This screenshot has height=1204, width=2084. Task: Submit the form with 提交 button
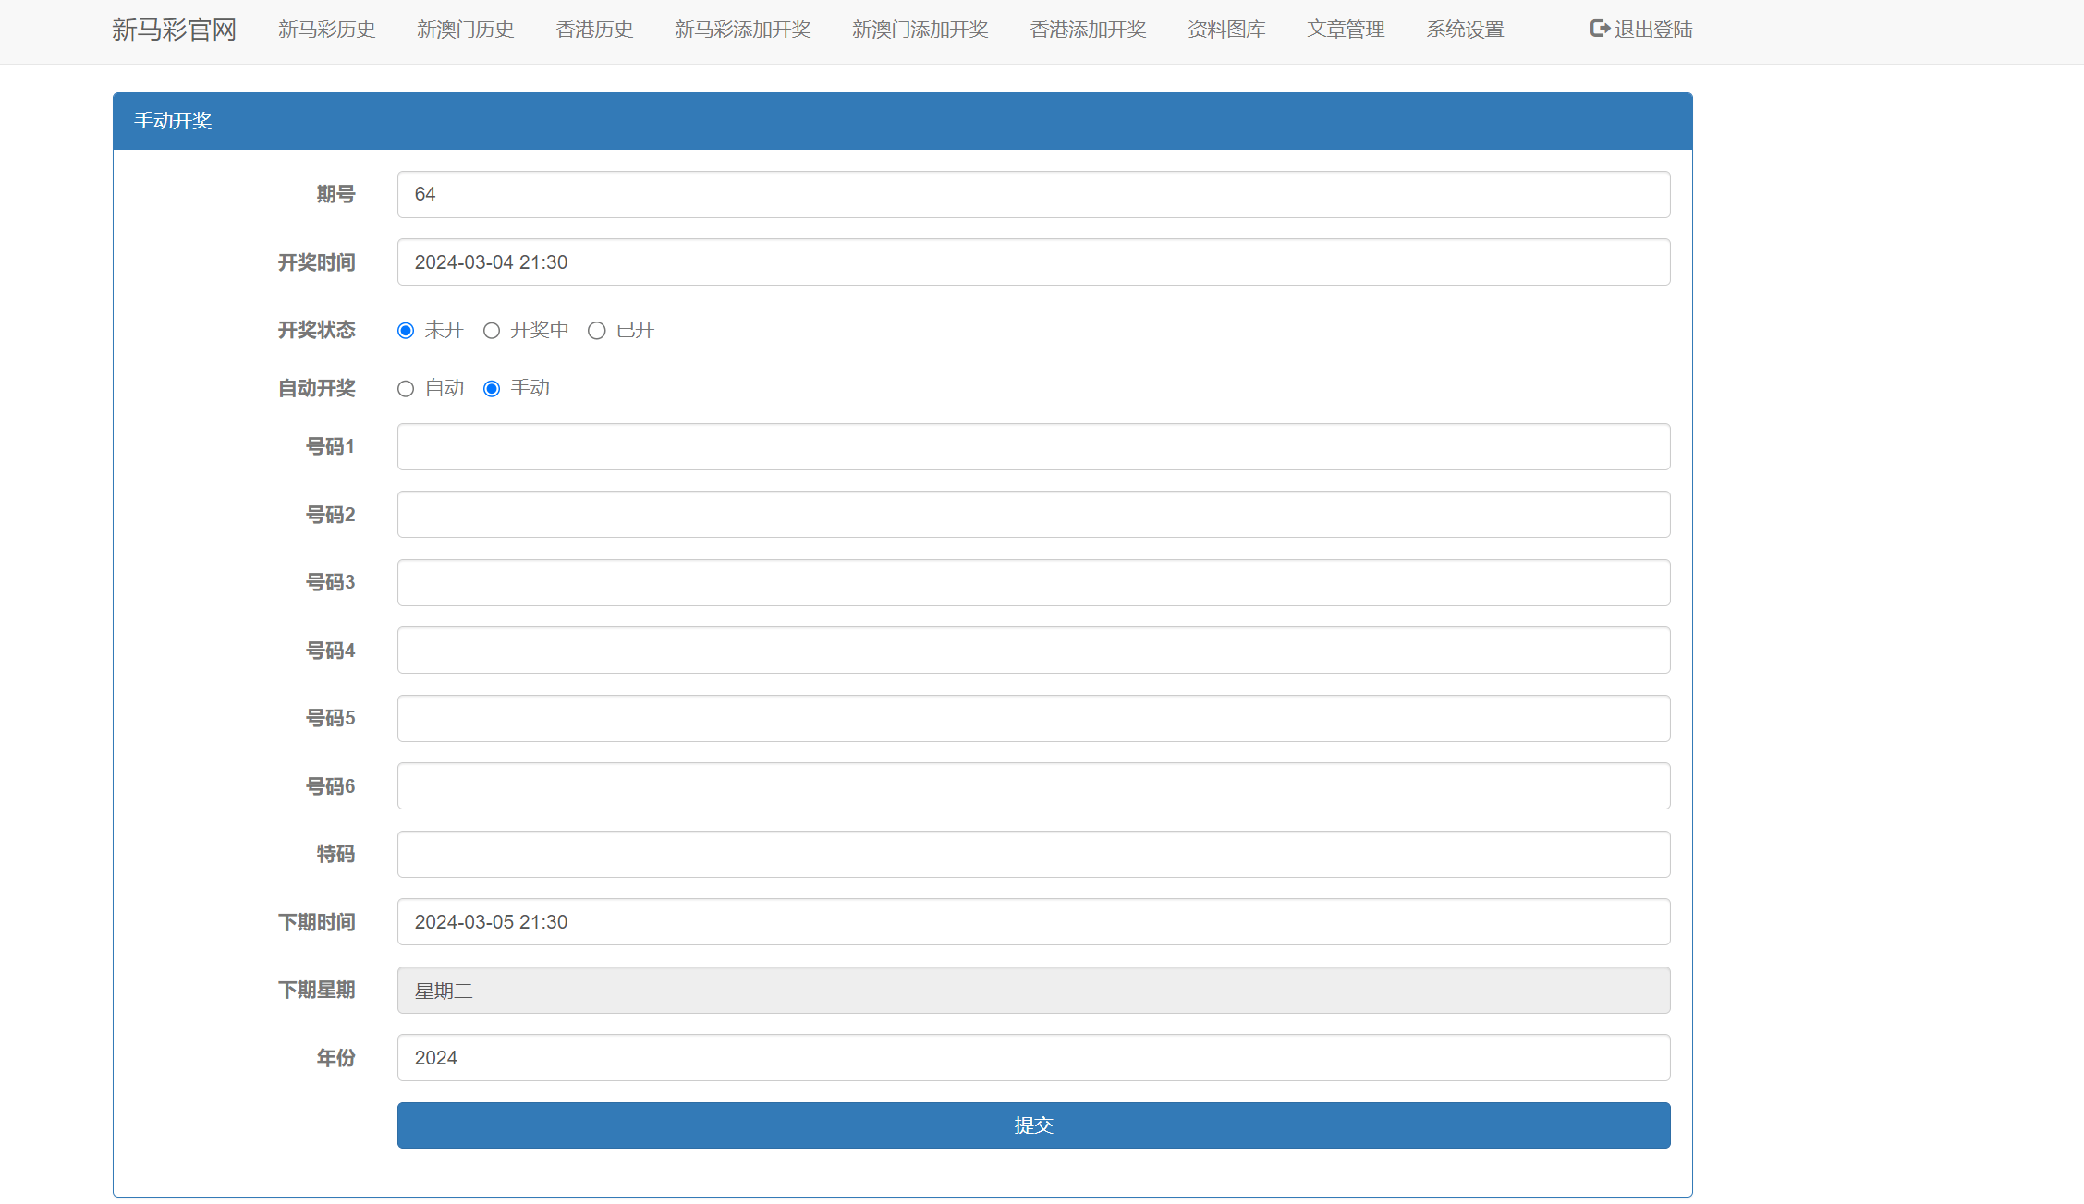coord(1033,1125)
